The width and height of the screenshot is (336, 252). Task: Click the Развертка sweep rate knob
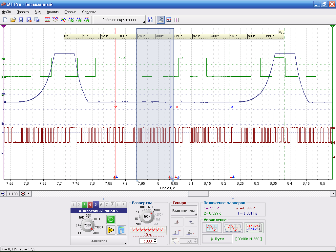pos(147,217)
